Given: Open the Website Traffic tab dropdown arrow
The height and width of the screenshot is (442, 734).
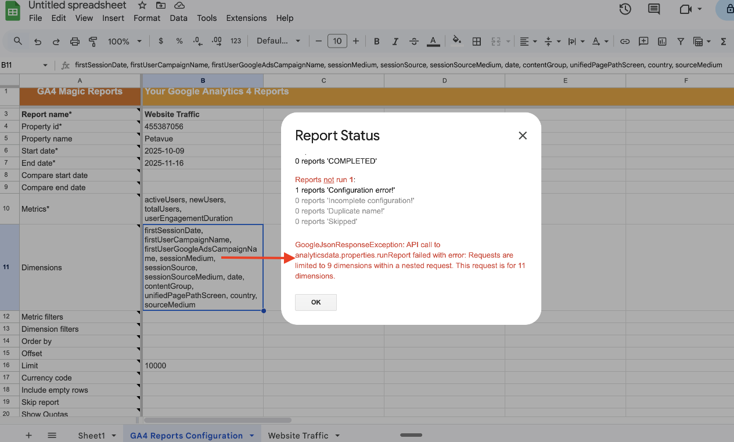Looking at the screenshot, I should 337,436.
